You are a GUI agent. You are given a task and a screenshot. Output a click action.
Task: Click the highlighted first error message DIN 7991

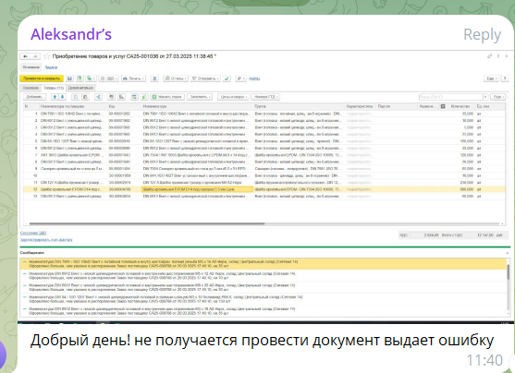[264, 264]
